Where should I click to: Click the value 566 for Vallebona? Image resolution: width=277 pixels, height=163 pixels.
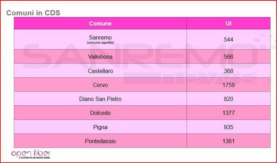click(228, 57)
